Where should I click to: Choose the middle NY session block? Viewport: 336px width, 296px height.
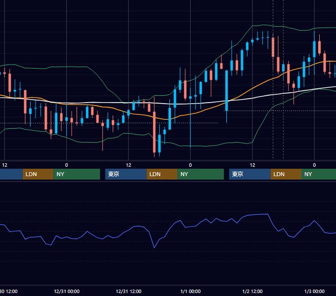click(201, 174)
